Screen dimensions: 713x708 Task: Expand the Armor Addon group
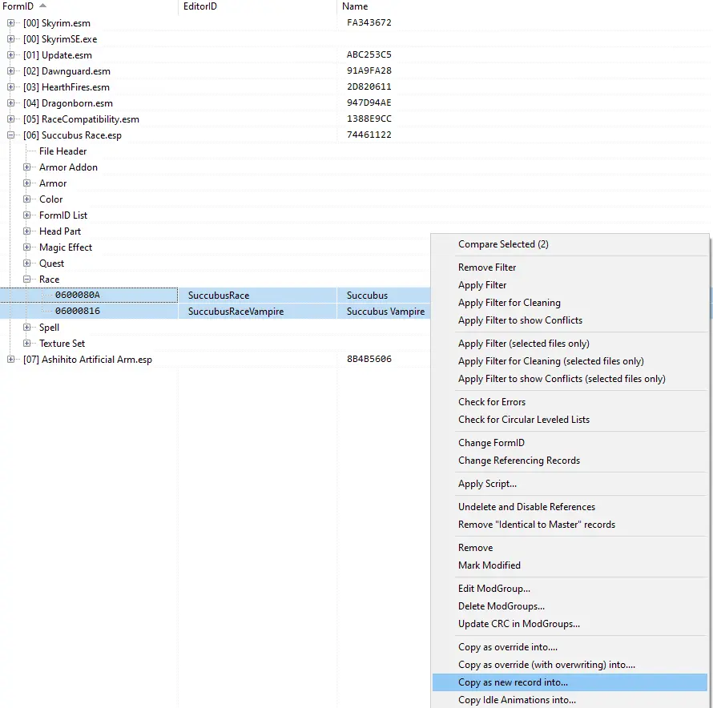tap(26, 167)
